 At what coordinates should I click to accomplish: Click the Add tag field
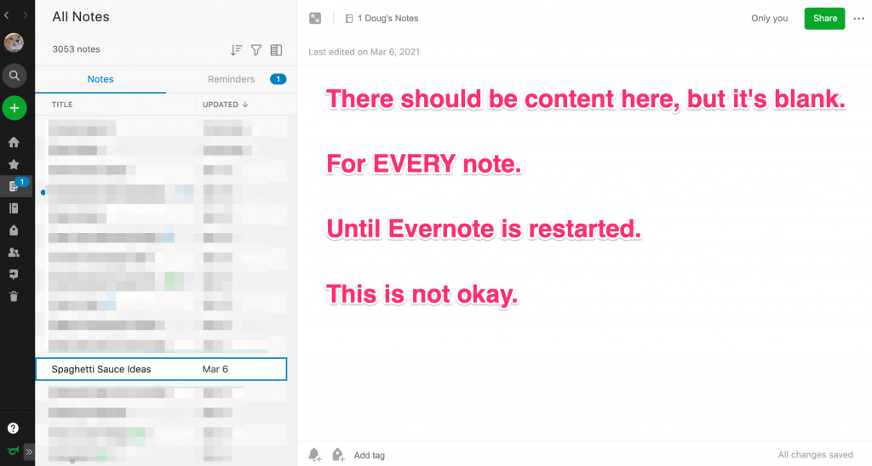tap(370, 456)
